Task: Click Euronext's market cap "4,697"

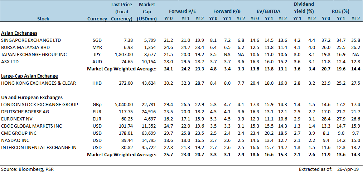Action: pos(150,119)
